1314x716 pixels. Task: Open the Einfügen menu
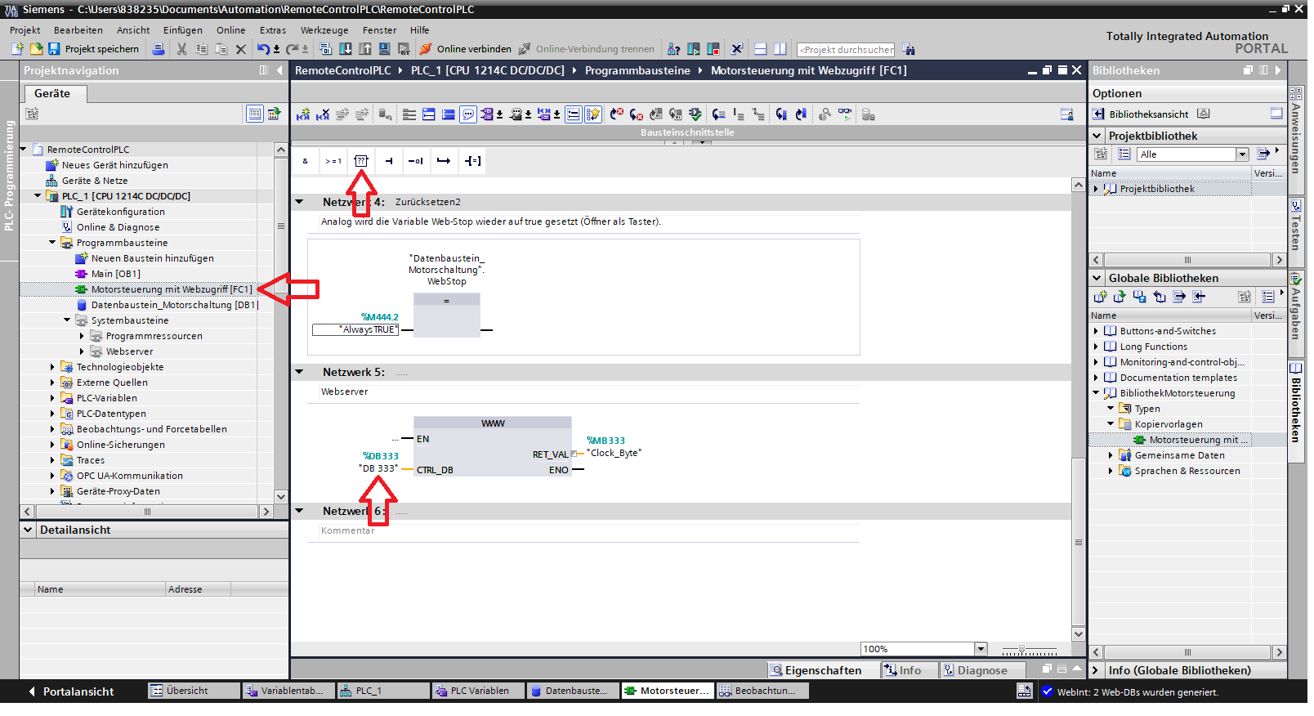[x=183, y=30]
